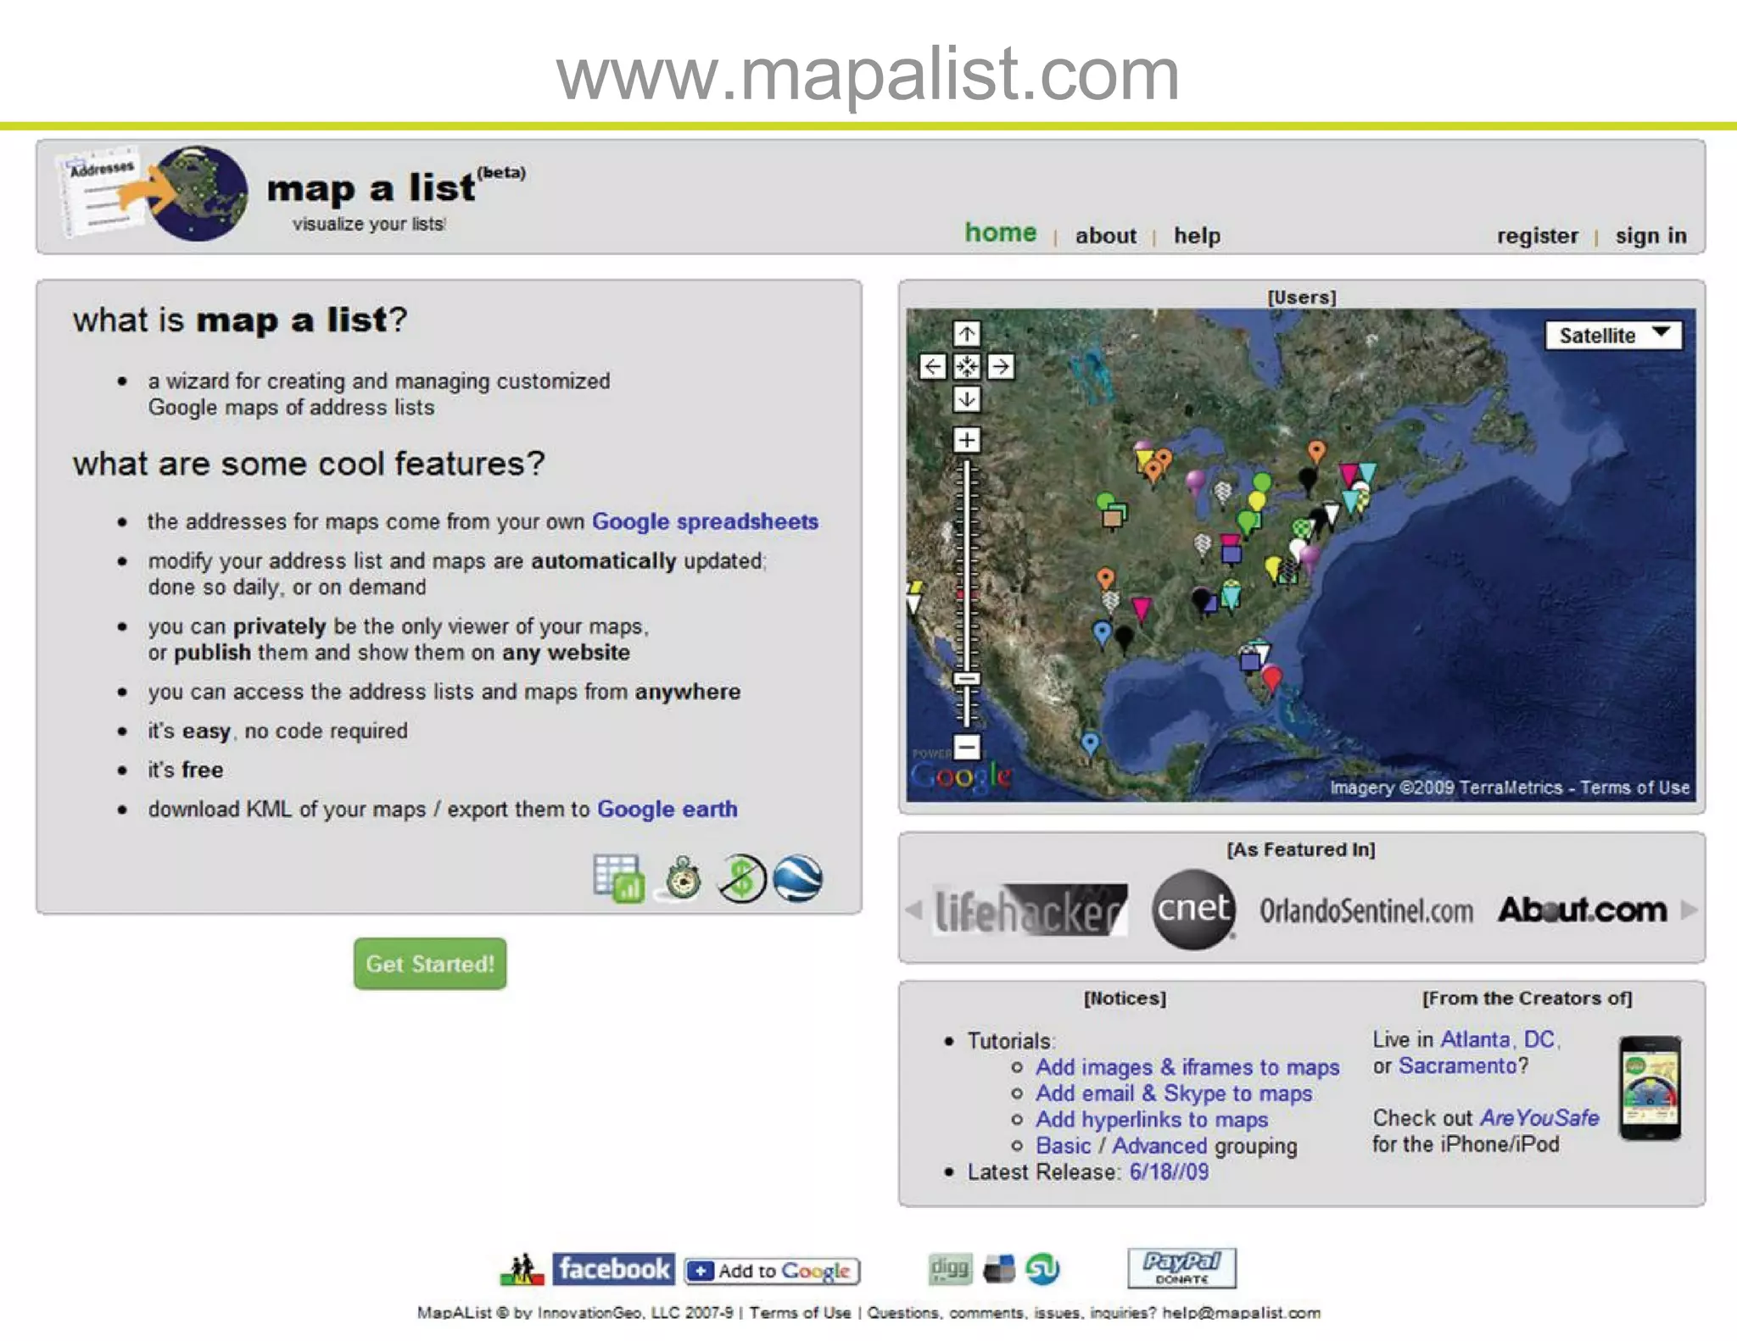Open Add hyperlinks to maps tutorial
1737x1341 pixels.
click(x=1152, y=1120)
